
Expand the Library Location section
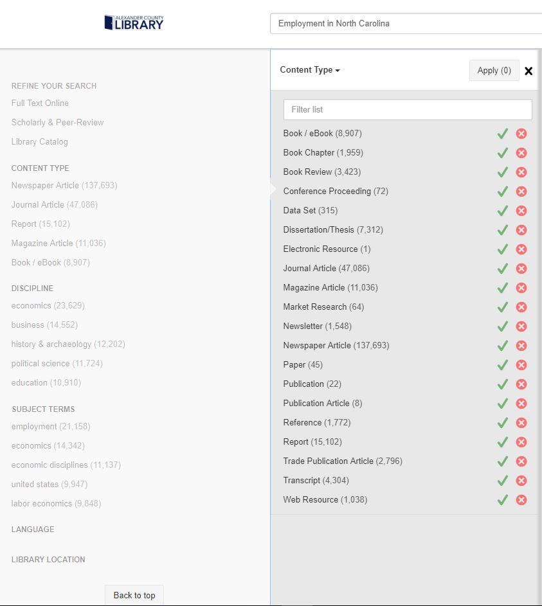[x=48, y=560]
